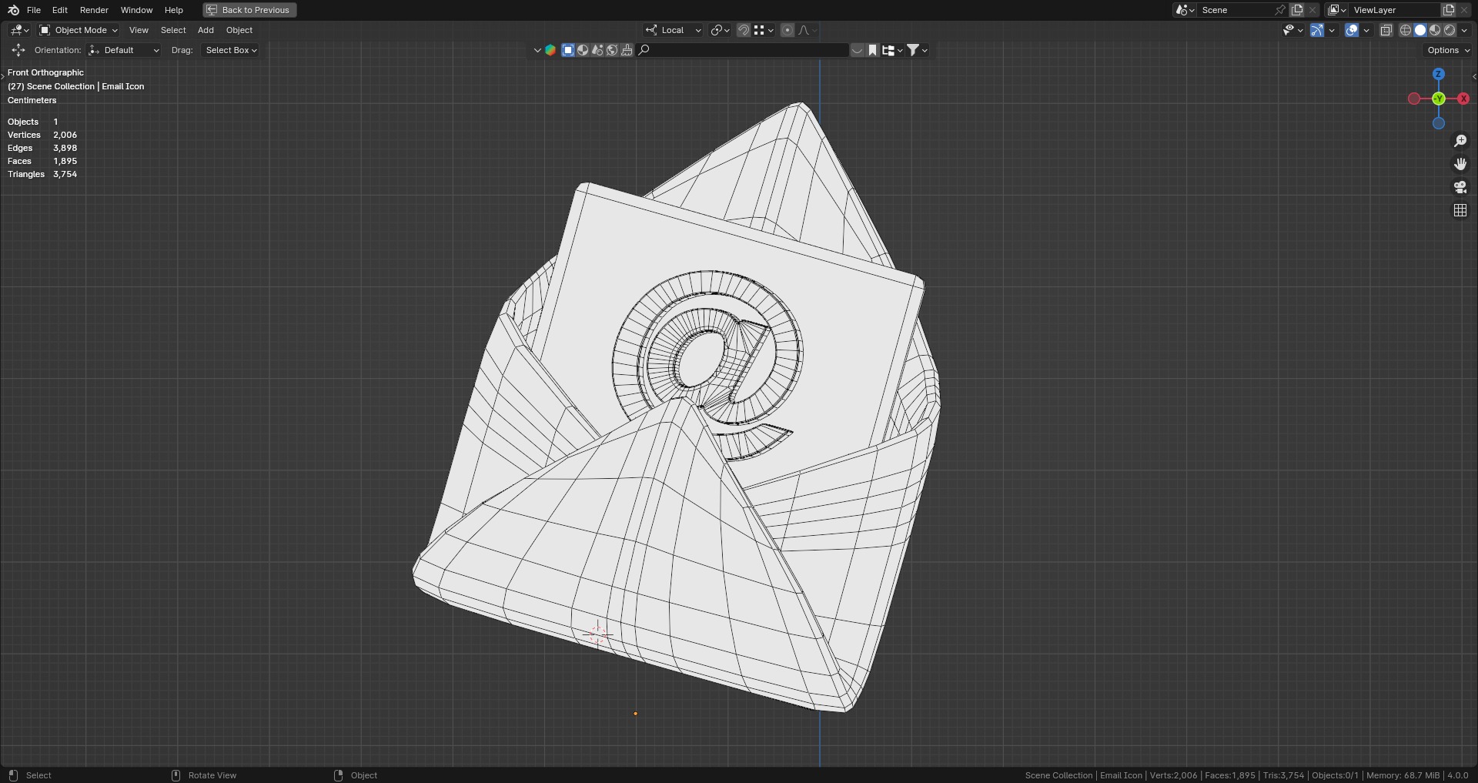
Task: Switch to rendered viewport shading
Action: (x=1450, y=30)
